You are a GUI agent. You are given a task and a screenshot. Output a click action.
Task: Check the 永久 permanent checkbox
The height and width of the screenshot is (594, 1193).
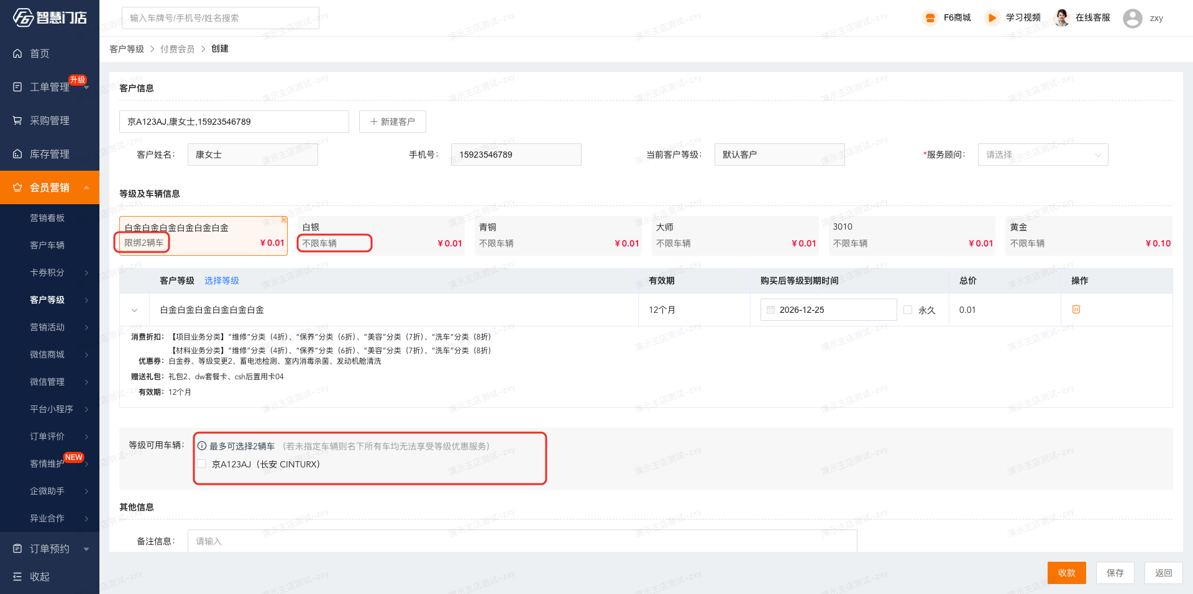point(908,310)
